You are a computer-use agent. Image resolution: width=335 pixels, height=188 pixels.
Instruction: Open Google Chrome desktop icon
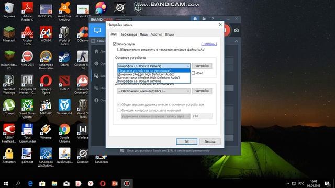coord(64,133)
